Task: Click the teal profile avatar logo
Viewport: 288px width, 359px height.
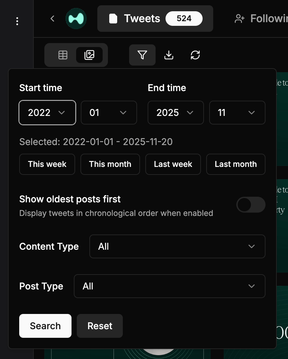Action: (x=76, y=19)
